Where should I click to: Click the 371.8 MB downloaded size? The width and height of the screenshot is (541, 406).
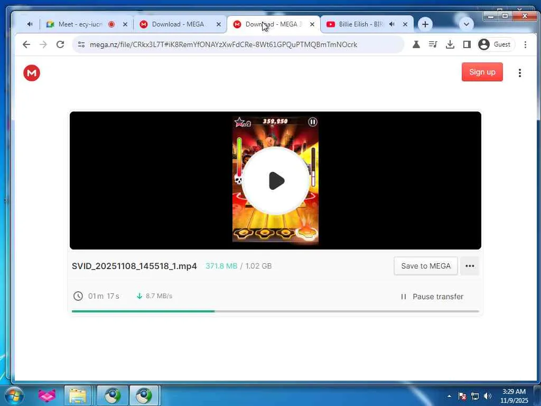(221, 266)
